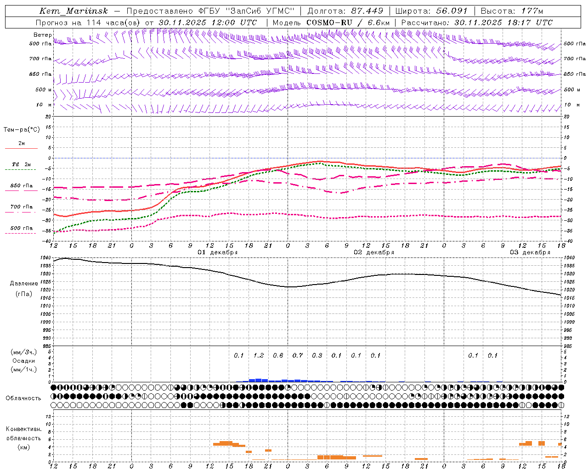
Task: Select the forecast text Прогноз на 114 часа(ов)
Action: click(88, 22)
